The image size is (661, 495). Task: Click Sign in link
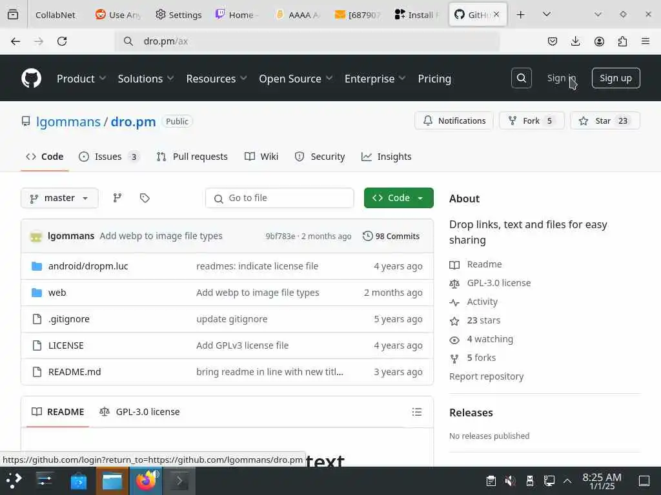point(561,78)
